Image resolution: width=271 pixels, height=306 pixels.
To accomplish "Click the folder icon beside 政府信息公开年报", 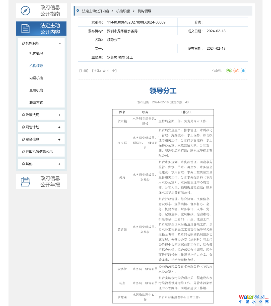I will point(25,181).
